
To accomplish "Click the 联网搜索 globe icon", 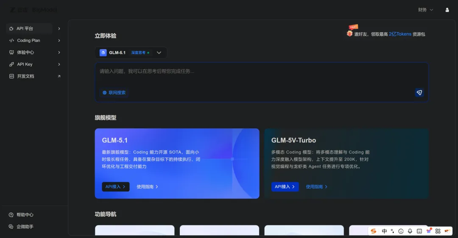I will click(x=105, y=93).
